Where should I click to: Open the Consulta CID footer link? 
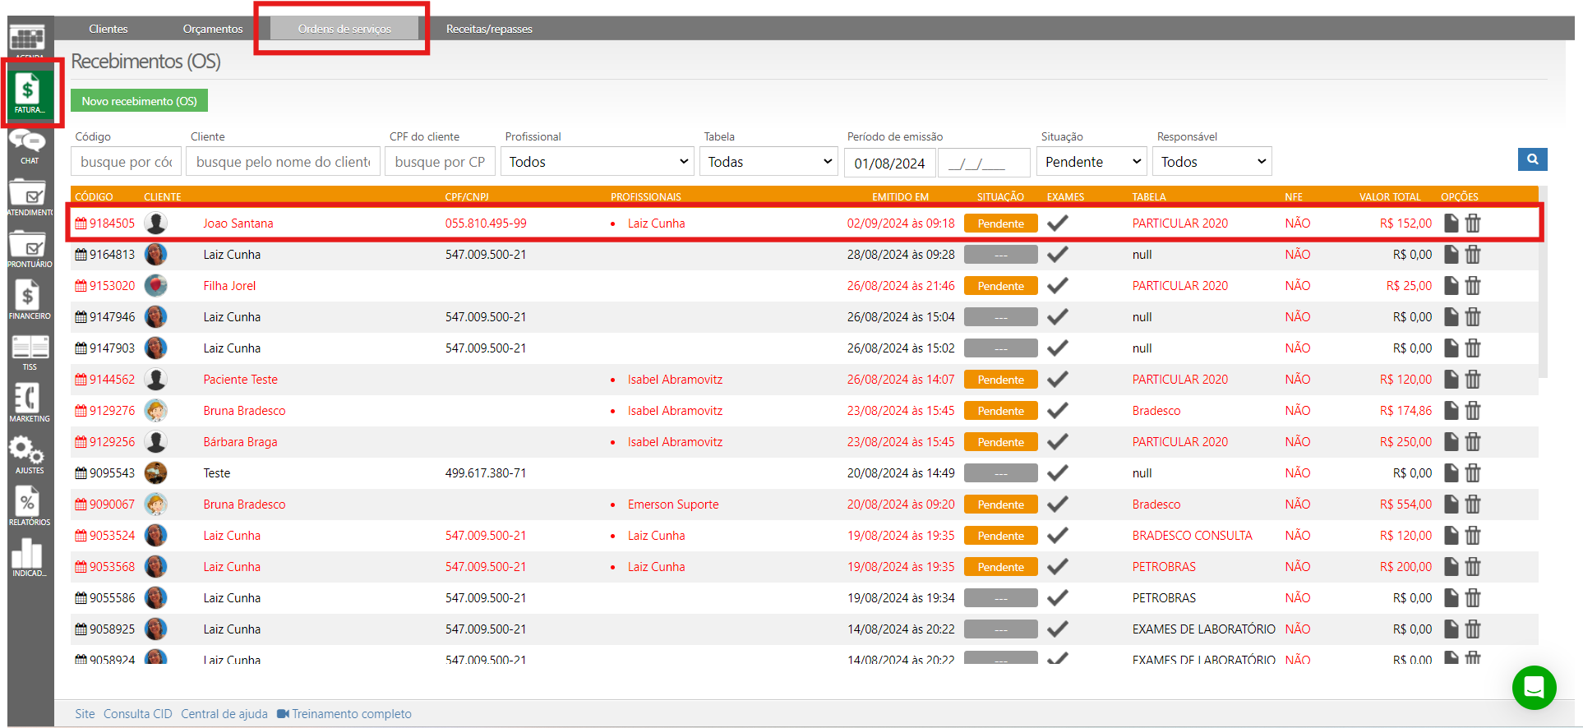138,714
